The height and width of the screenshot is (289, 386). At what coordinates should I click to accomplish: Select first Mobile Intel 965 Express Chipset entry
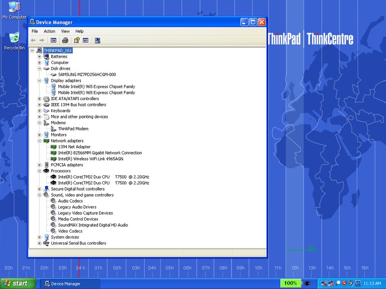(96, 87)
